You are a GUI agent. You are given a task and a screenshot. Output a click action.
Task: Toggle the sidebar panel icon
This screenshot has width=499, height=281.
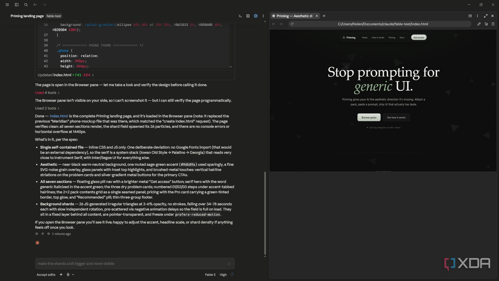click(x=17, y=5)
